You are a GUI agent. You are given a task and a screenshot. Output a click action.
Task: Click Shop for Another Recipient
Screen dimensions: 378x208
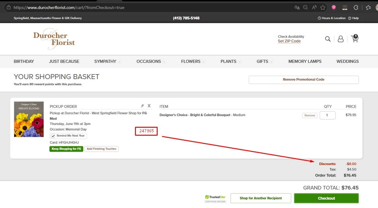[261, 198]
